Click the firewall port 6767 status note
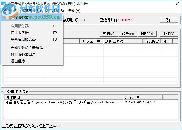Screen dimensions: 182x130 pyautogui.click(x=31, y=126)
